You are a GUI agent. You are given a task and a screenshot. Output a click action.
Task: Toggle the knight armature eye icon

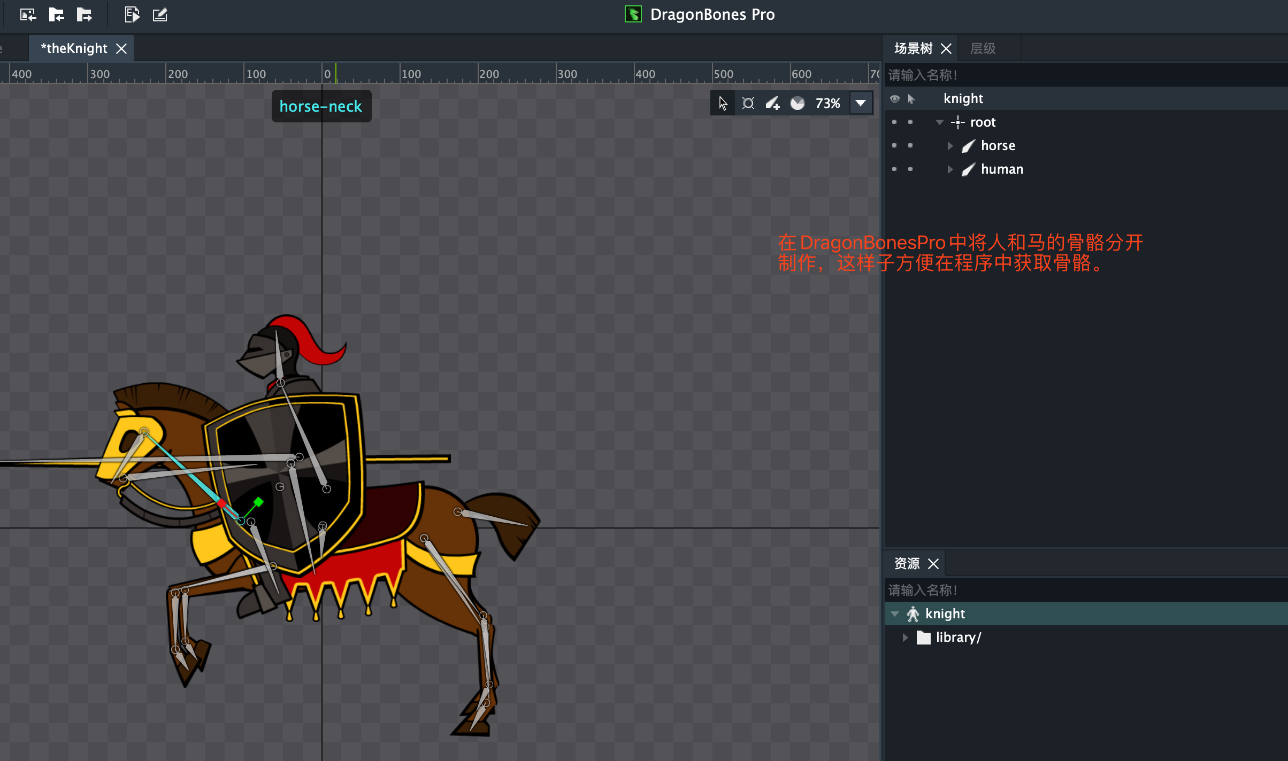894,99
